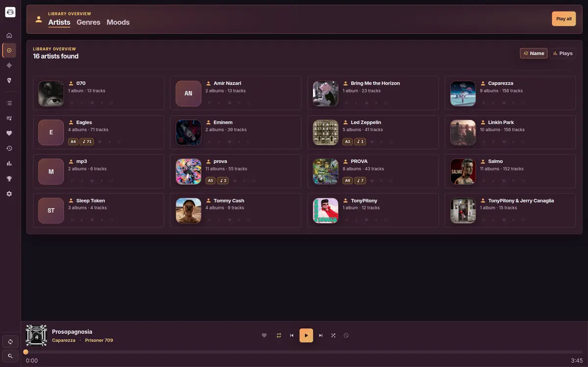Open the trophy achievements icon in sidebar
The height and width of the screenshot is (367, 588).
click(x=9, y=179)
